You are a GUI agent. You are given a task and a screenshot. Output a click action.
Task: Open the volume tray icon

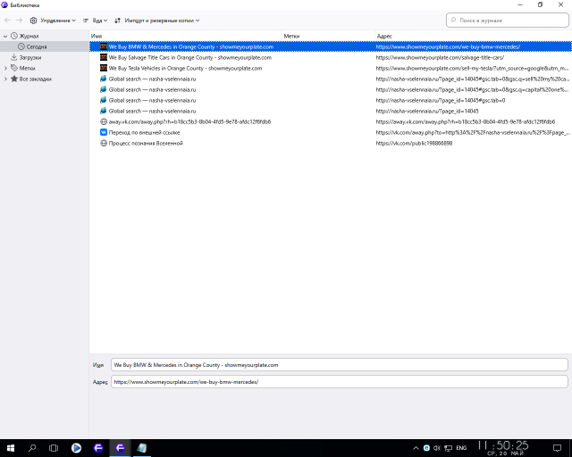pos(437,448)
